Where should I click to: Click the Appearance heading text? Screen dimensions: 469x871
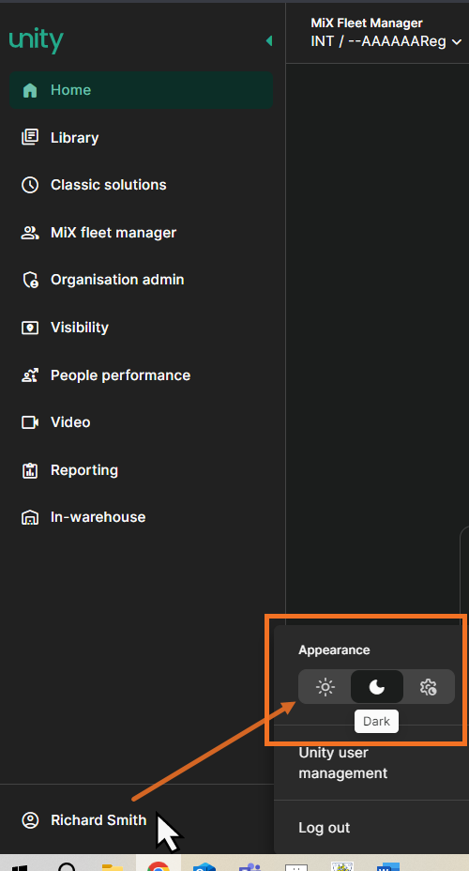coord(334,649)
